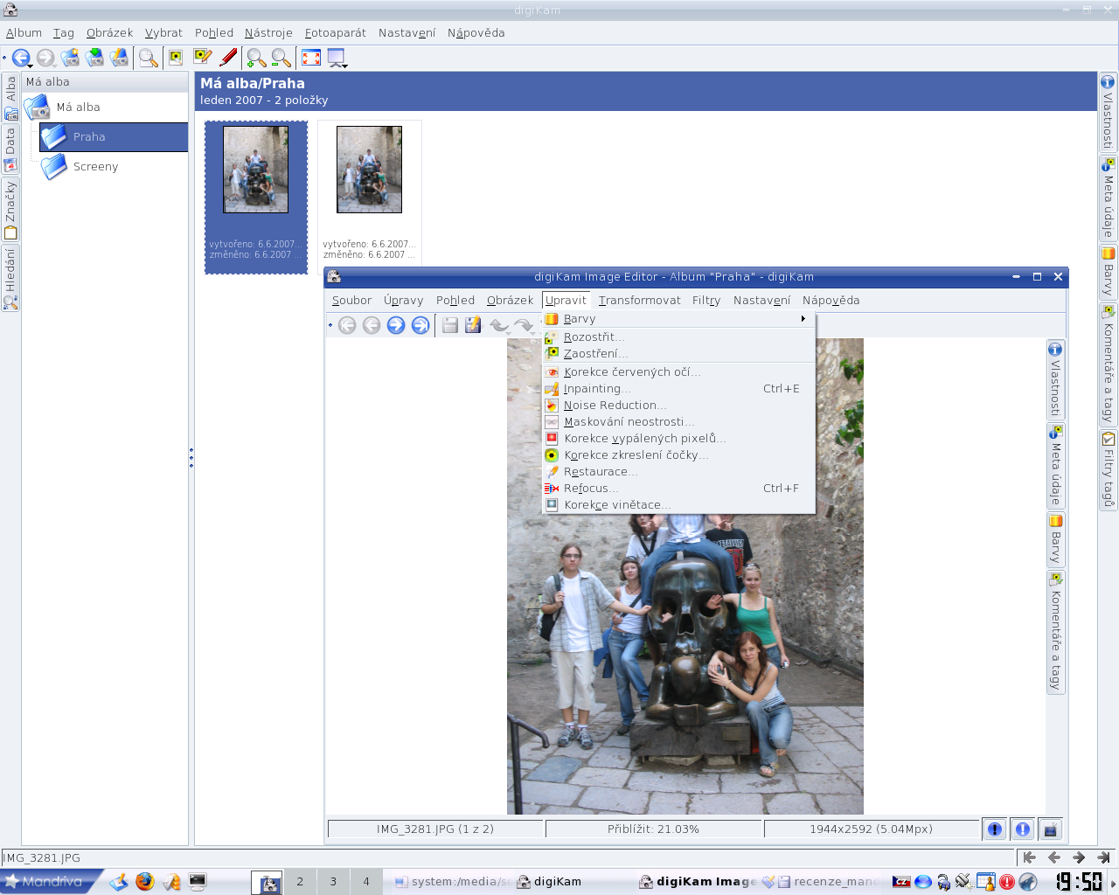1119x895 pixels.
Task: Click the over-exposure indicator in editor status bar
Action: [x=1023, y=829]
